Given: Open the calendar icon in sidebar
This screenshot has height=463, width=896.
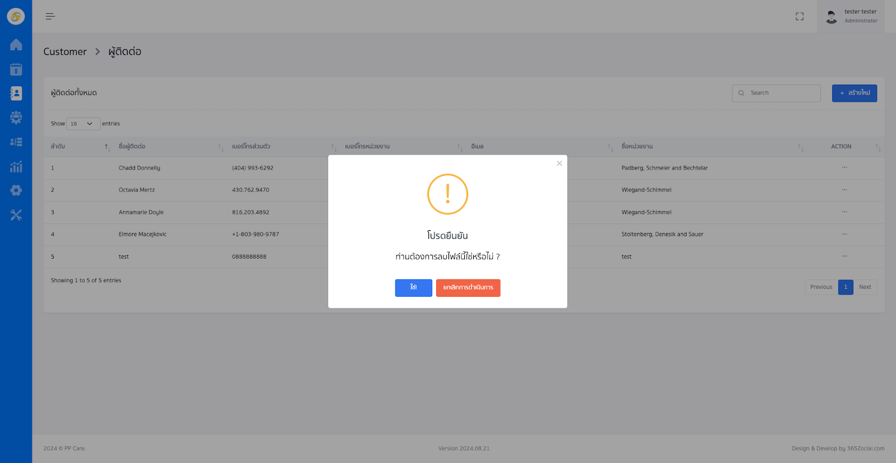Looking at the screenshot, I should tap(16, 69).
